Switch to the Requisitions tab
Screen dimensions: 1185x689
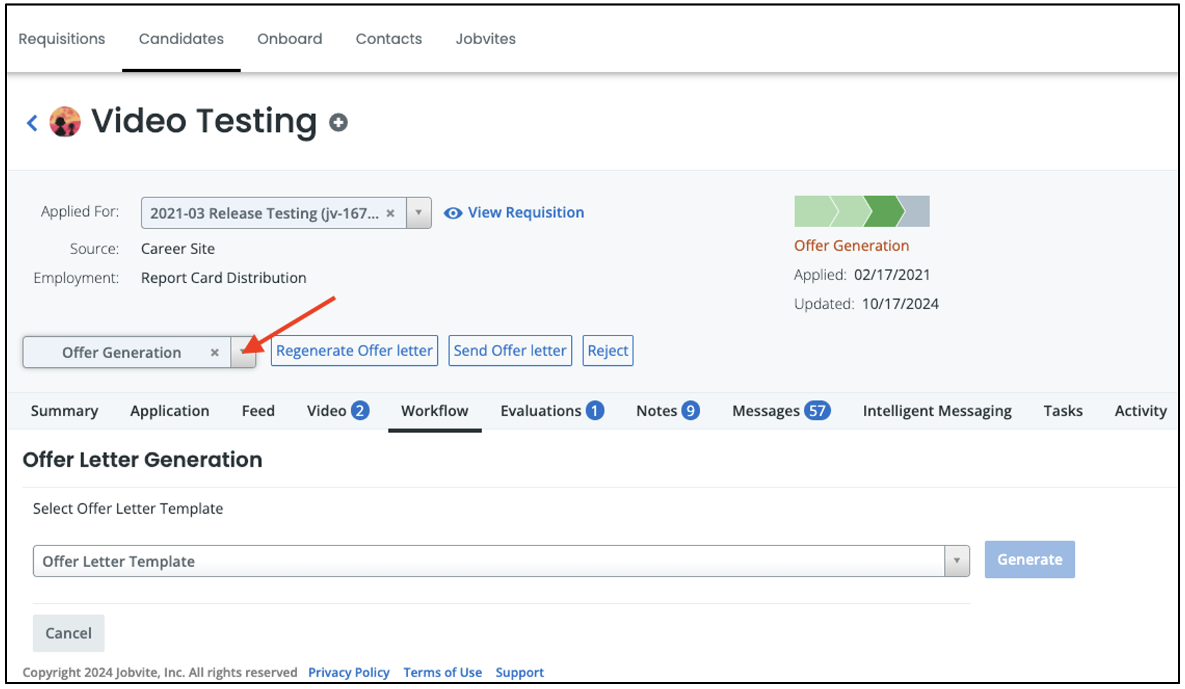click(62, 39)
